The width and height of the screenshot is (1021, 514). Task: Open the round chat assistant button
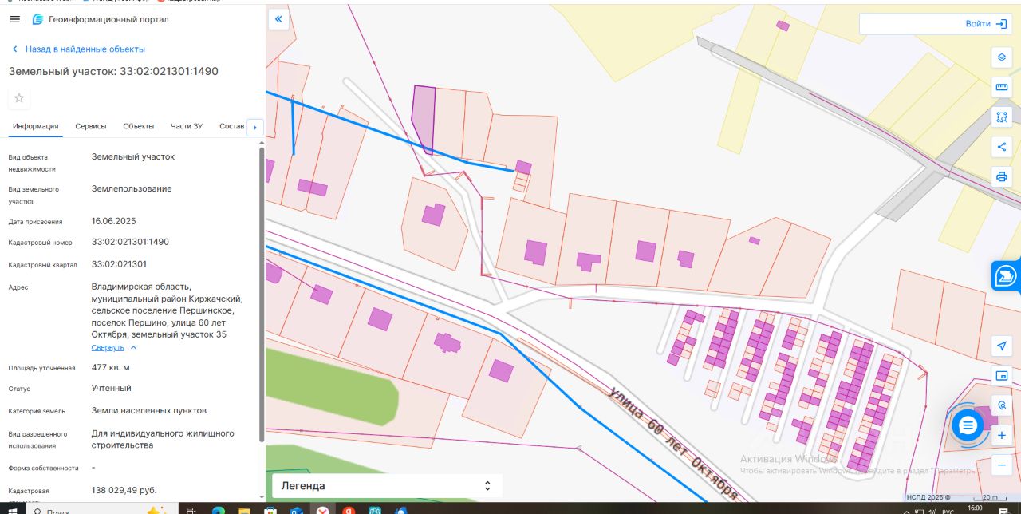coord(968,425)
